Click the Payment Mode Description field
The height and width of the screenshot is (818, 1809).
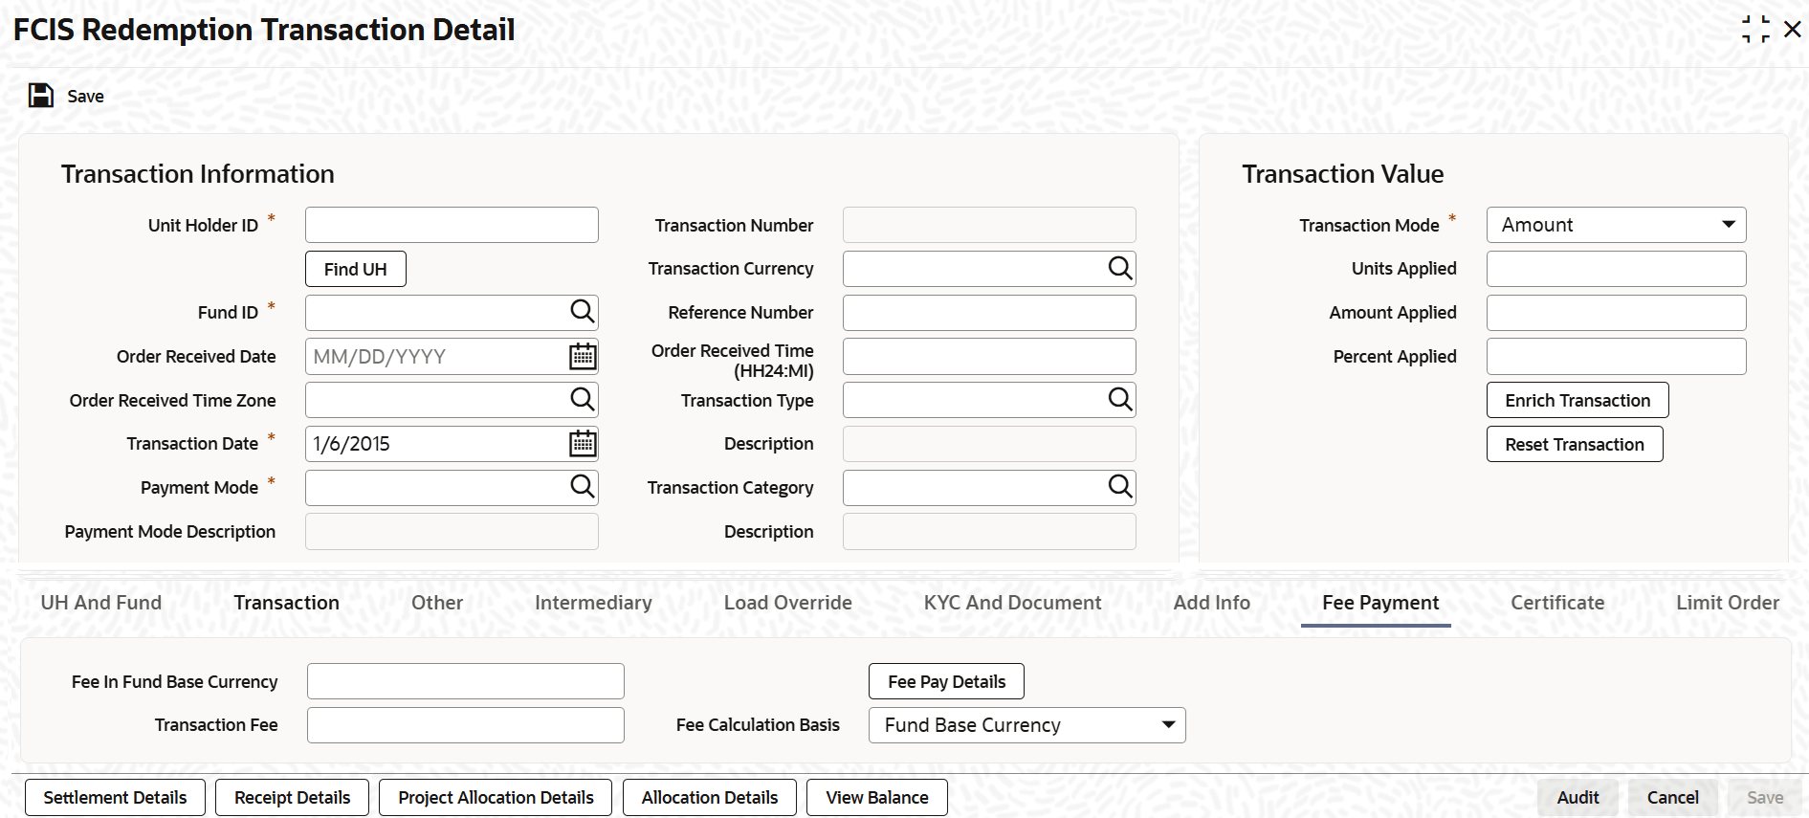452,532
